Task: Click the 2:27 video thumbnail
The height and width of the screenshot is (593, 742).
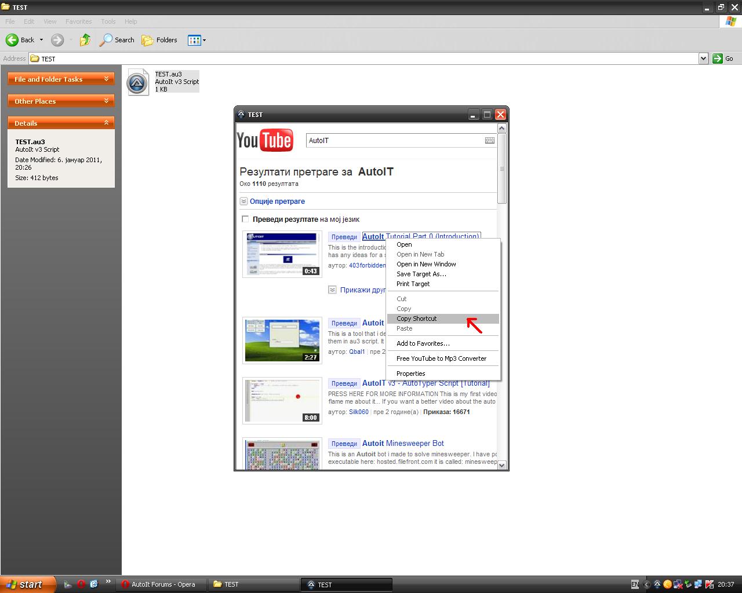Action: (x=282, y=340)
